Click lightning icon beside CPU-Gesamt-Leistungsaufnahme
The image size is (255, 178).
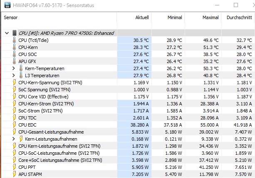14,132
